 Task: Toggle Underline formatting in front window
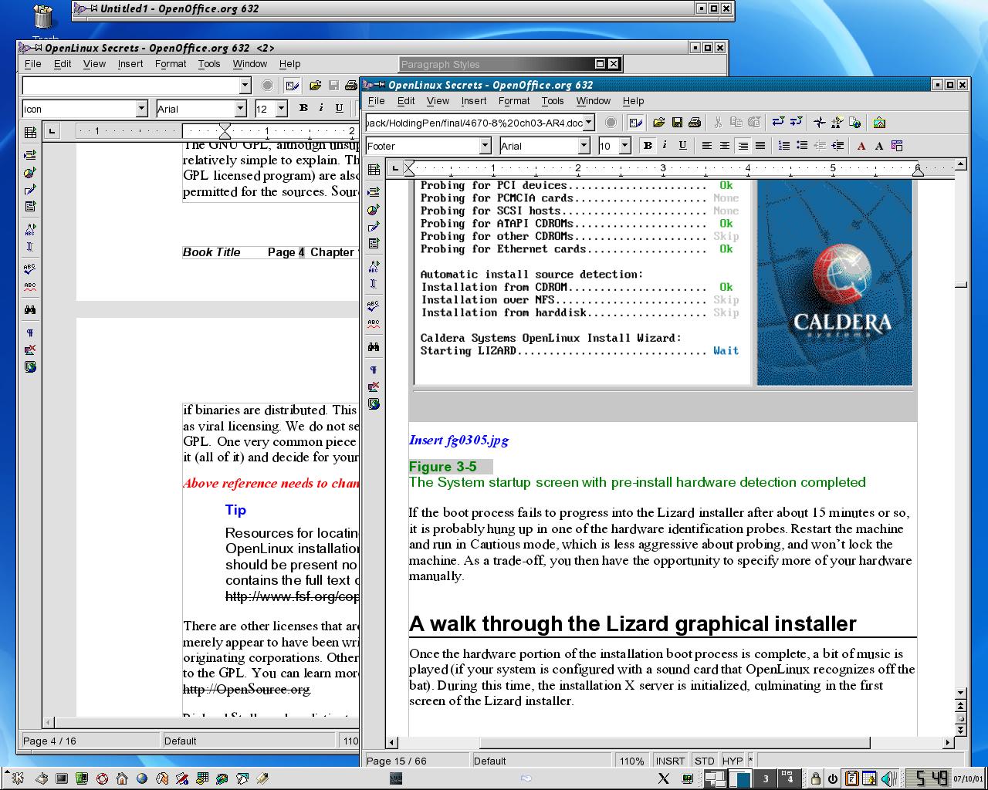[x=682, y=146]
